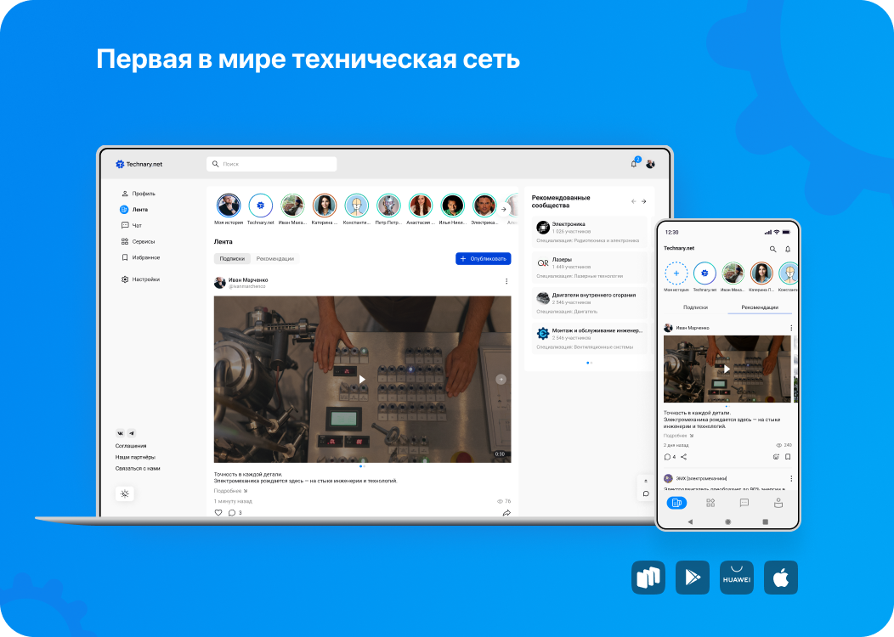Click the Опубликовать button
Viewport: 894px width, 637px height.
click(x=483, y=259)
